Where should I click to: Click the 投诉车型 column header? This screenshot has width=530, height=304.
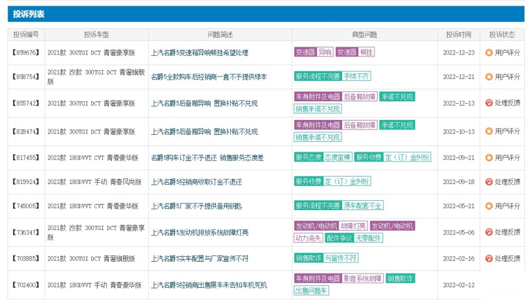(x=96, y=34)
